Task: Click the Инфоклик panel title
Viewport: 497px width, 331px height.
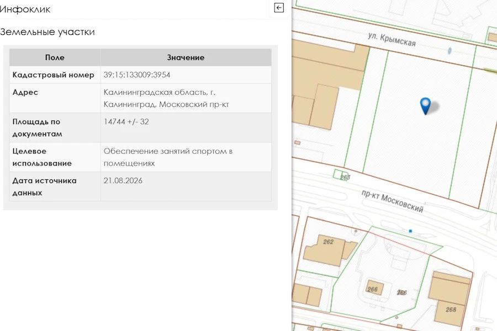Action: pos(25,9)
